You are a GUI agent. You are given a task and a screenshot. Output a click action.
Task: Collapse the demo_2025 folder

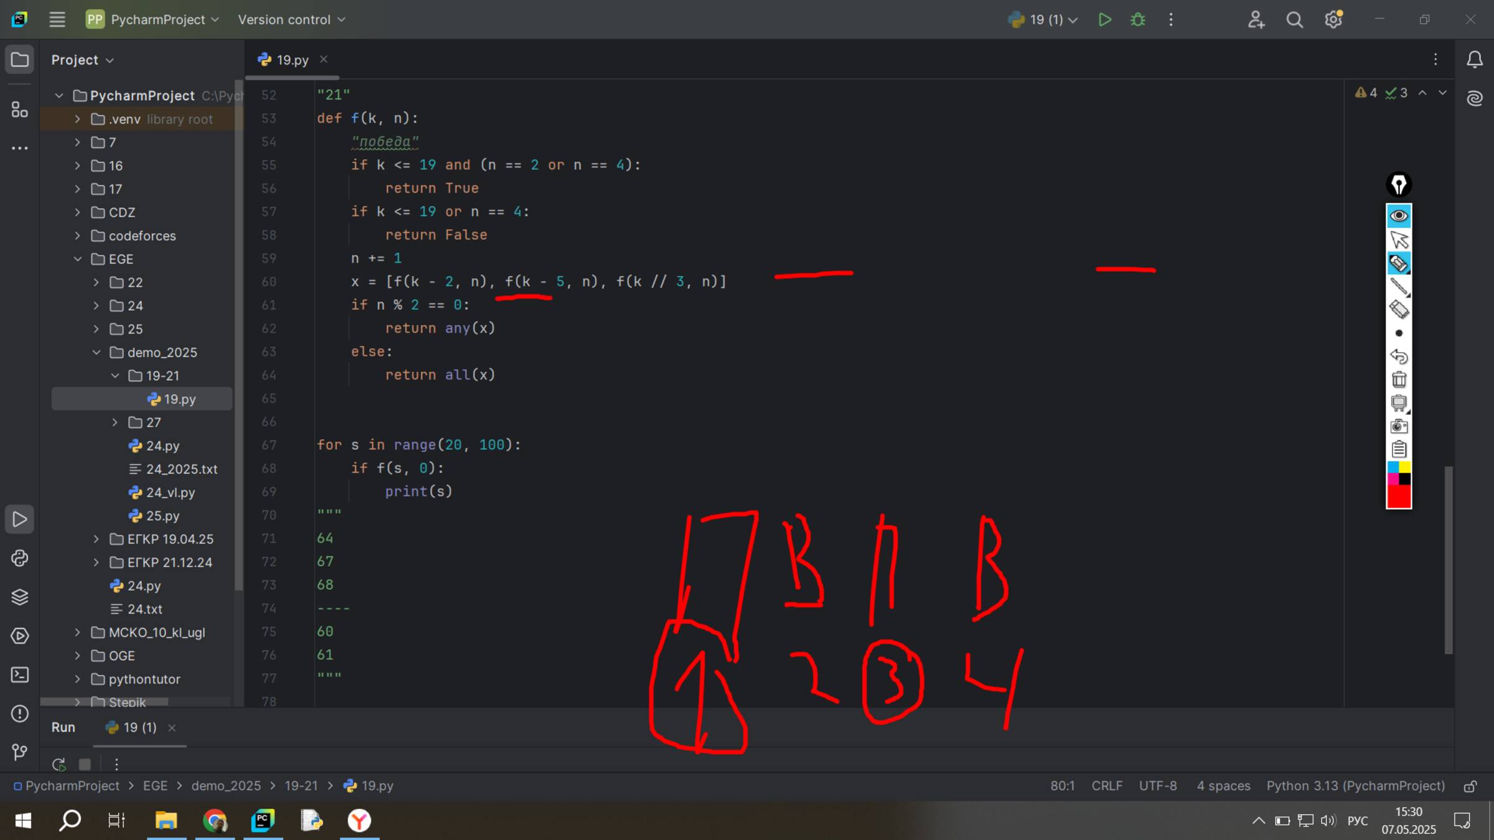tap(96, 352)
